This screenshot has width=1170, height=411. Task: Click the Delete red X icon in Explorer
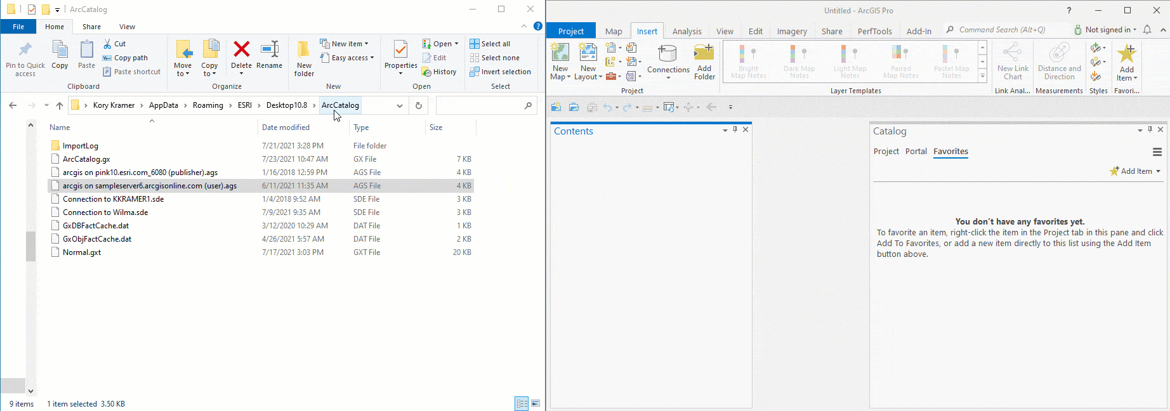pos(241,49)
